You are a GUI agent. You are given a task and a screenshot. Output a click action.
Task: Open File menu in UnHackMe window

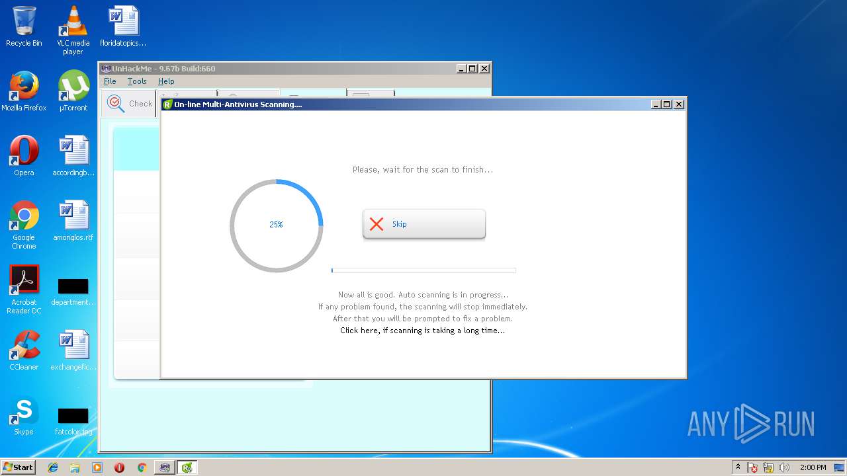(x=110, y=81)
